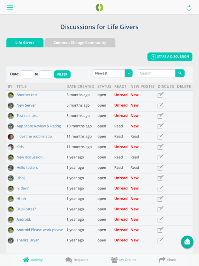Open discuss icon for Test test test
199x266 pixels.
coord(160,116)
